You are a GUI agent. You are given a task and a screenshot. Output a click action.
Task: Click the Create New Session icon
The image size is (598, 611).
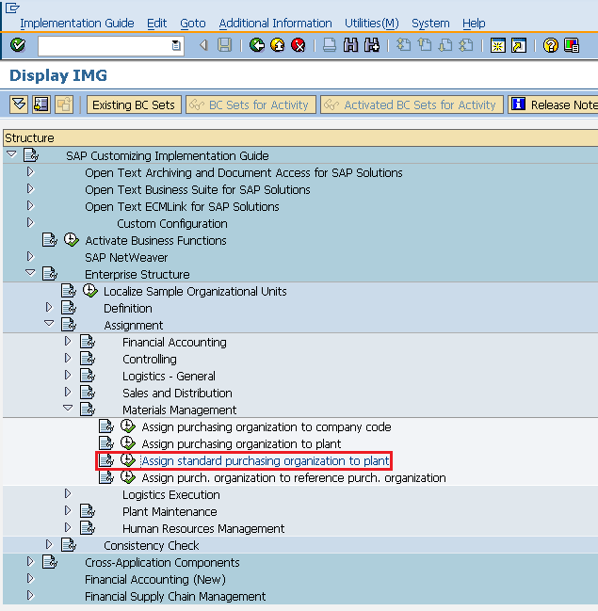tap(498, 45)
